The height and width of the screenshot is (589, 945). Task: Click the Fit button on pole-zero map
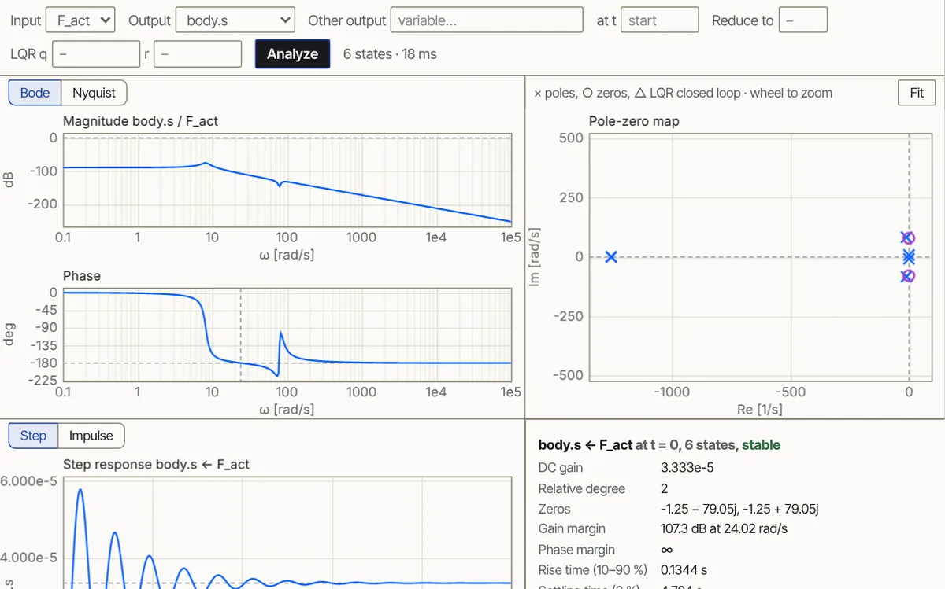[x=917, y=93]
